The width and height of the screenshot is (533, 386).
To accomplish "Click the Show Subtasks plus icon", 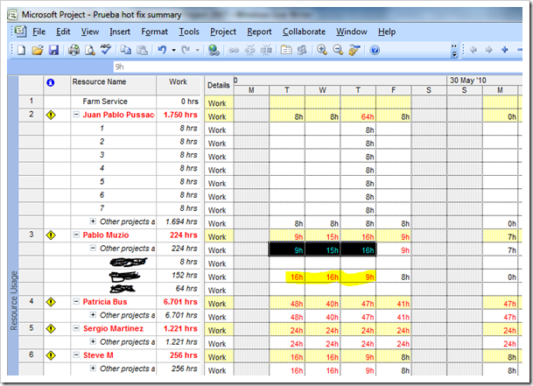I will click(505, 50).
